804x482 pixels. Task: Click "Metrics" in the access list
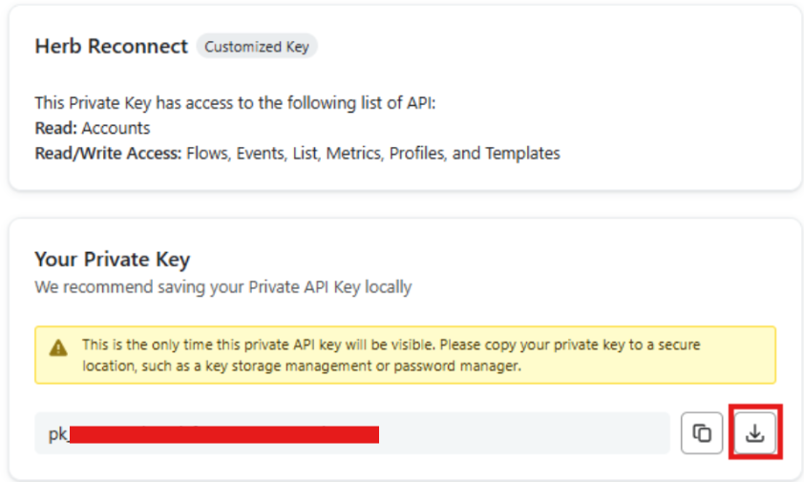point(352,153)
